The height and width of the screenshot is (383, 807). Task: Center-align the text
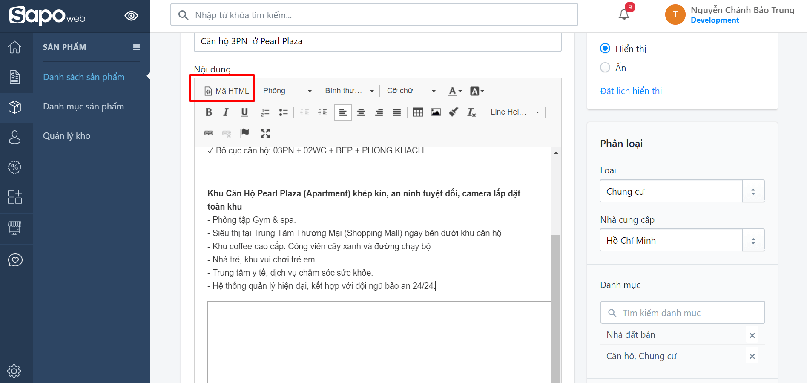[x=361, y=112]
